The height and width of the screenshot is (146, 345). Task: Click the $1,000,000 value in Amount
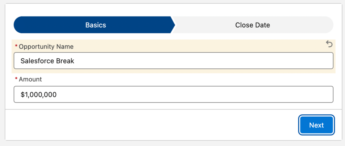pyautogui.click(x=38, y=95)
